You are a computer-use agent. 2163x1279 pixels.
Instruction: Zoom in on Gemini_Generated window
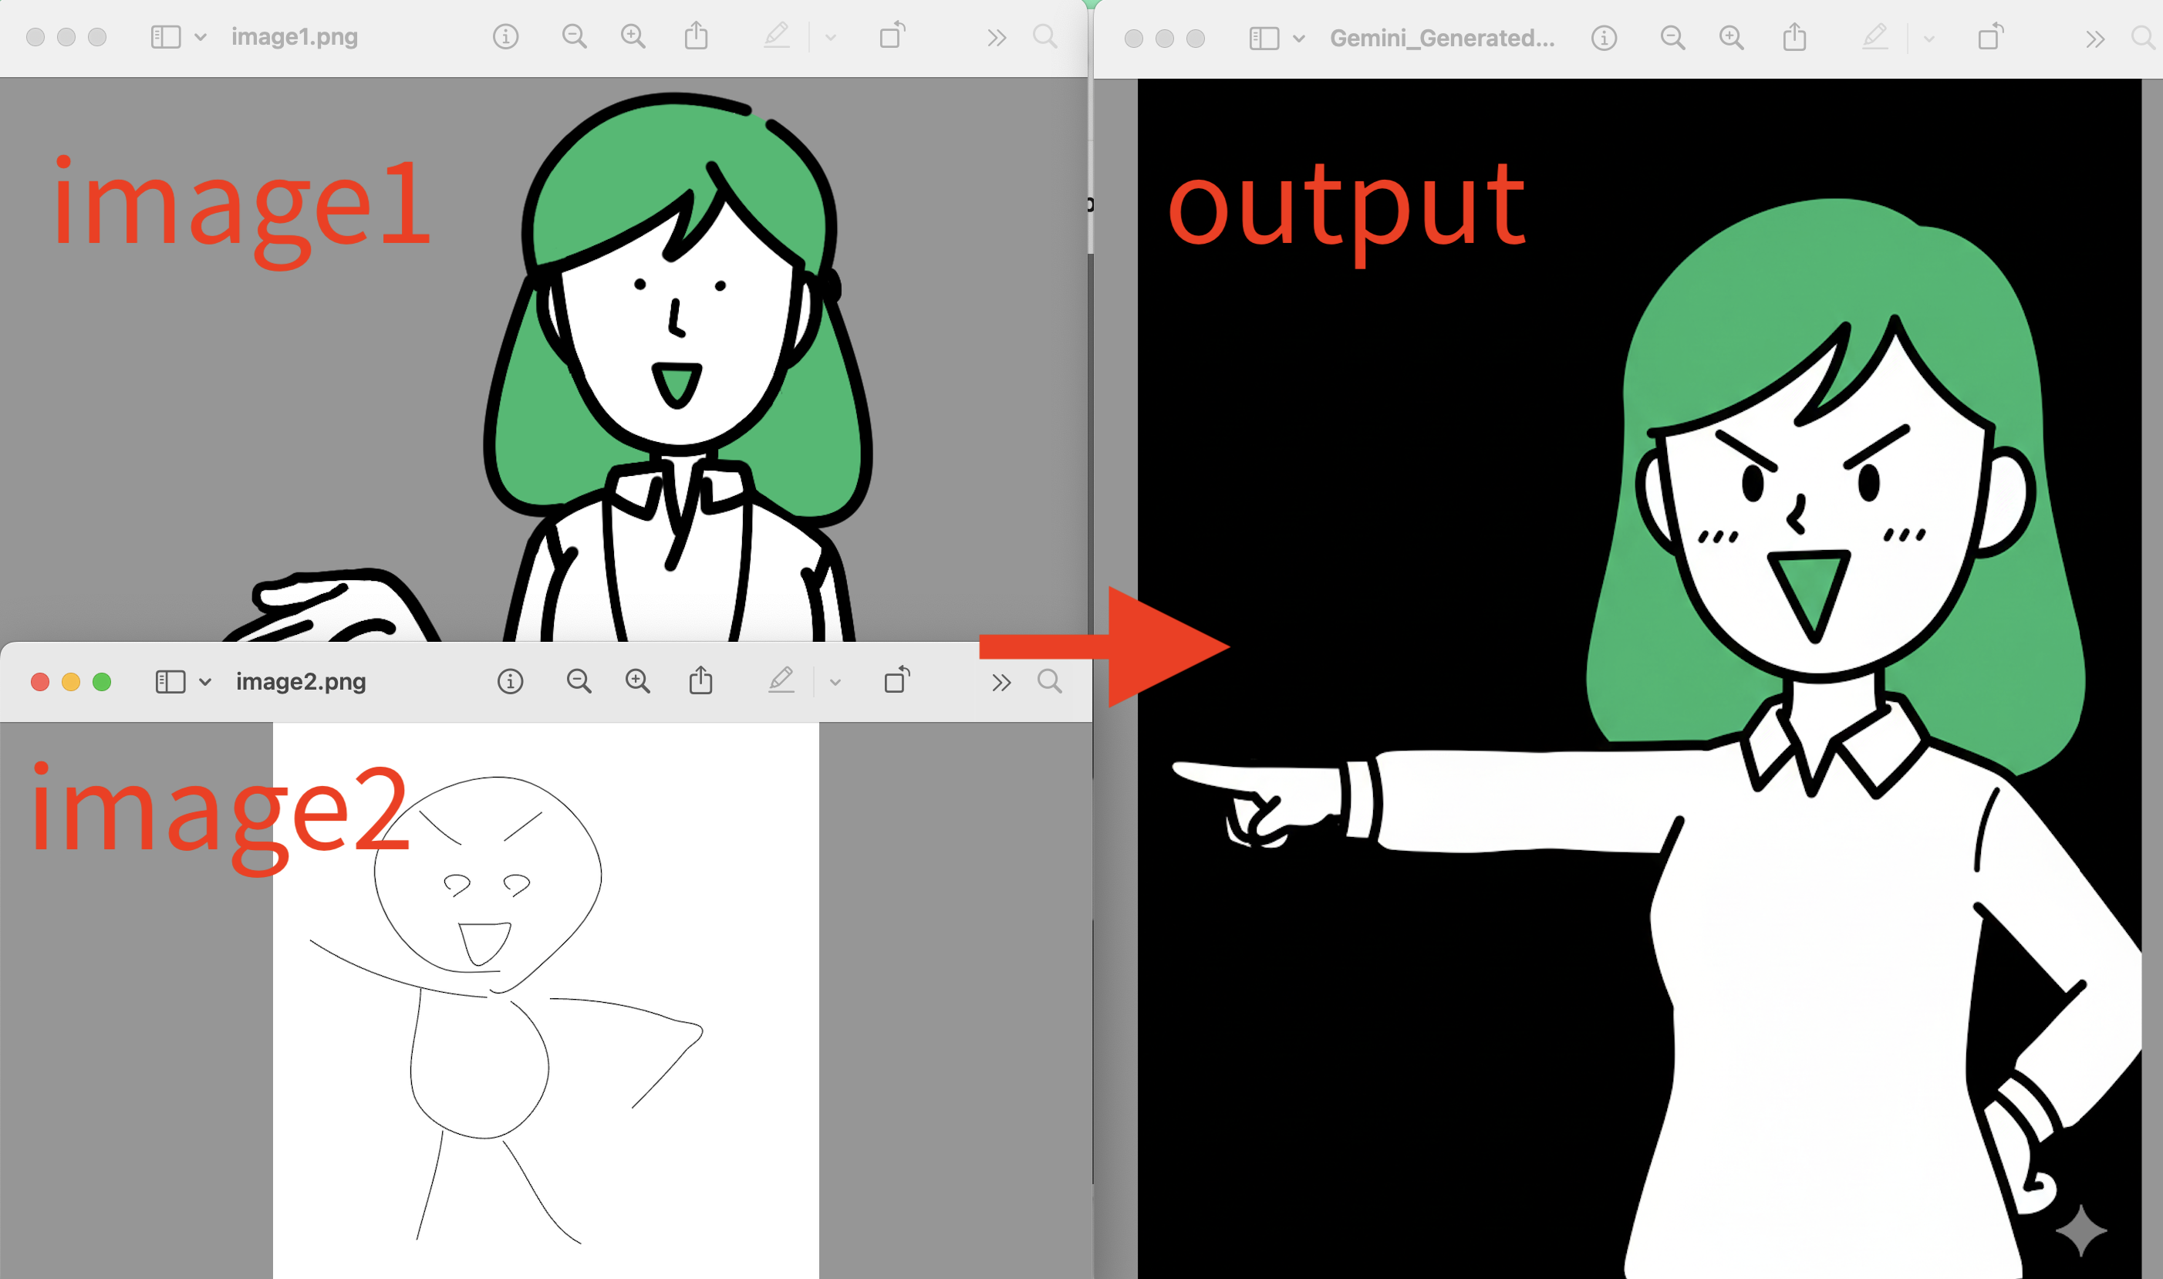(1731, 38)
